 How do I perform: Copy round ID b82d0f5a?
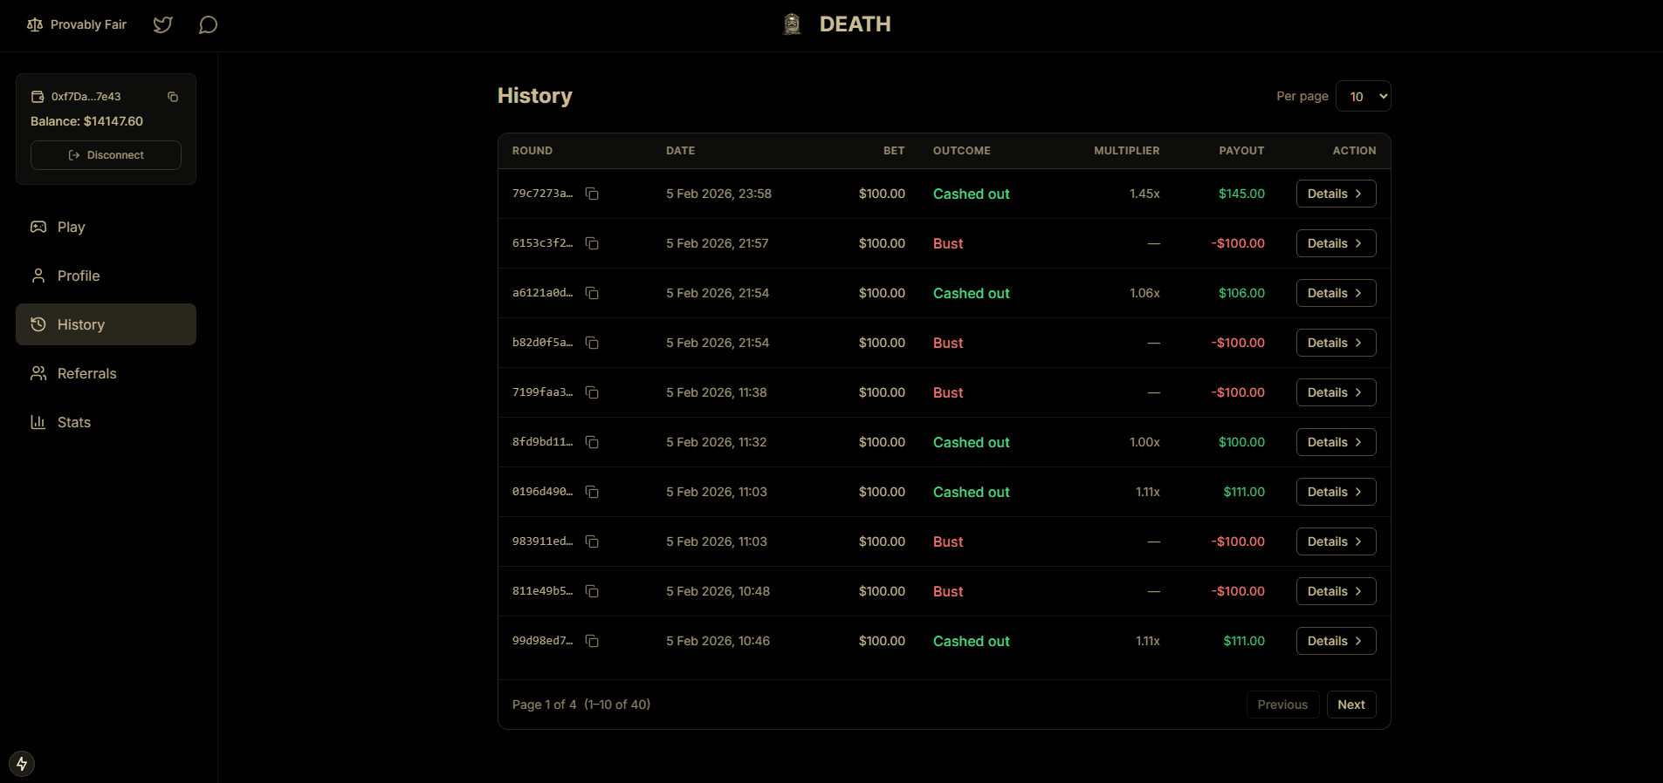(x=592, y=343)
